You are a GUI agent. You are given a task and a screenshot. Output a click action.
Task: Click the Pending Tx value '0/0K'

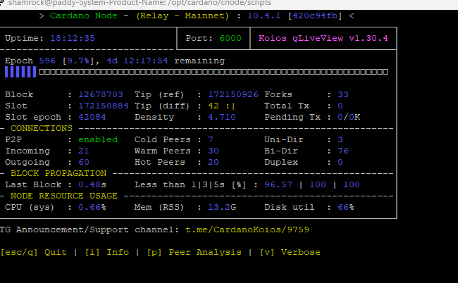(x=349, y=118)
